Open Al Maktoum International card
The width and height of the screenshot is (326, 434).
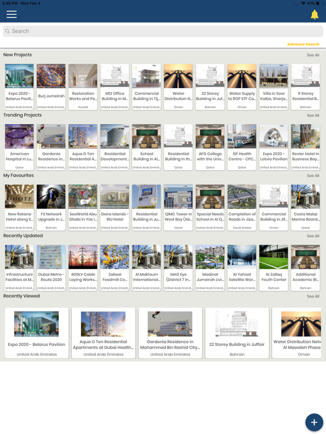(147, 268)
